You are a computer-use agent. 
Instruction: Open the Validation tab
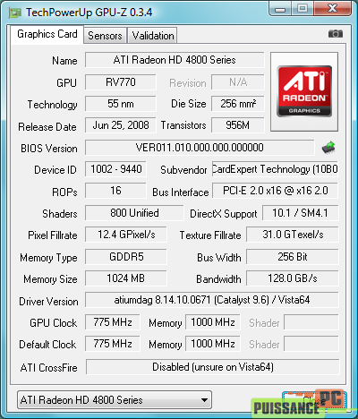(153, 36)
